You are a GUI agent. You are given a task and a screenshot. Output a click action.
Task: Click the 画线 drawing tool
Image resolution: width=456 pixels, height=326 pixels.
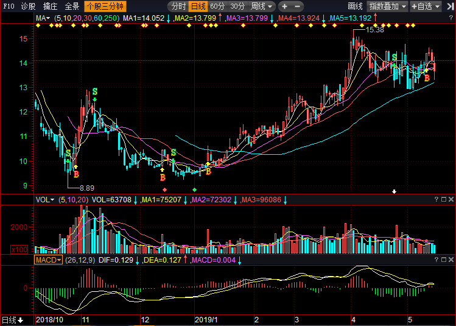(x=355, y=6)
